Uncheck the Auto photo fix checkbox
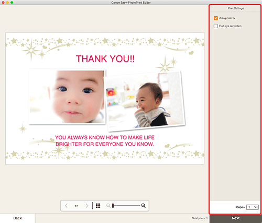The width and height of the screenshot is (262, 223). [216, 18]
